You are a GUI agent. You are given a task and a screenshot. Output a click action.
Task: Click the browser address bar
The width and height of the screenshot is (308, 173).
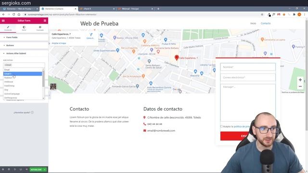(143, 14)
